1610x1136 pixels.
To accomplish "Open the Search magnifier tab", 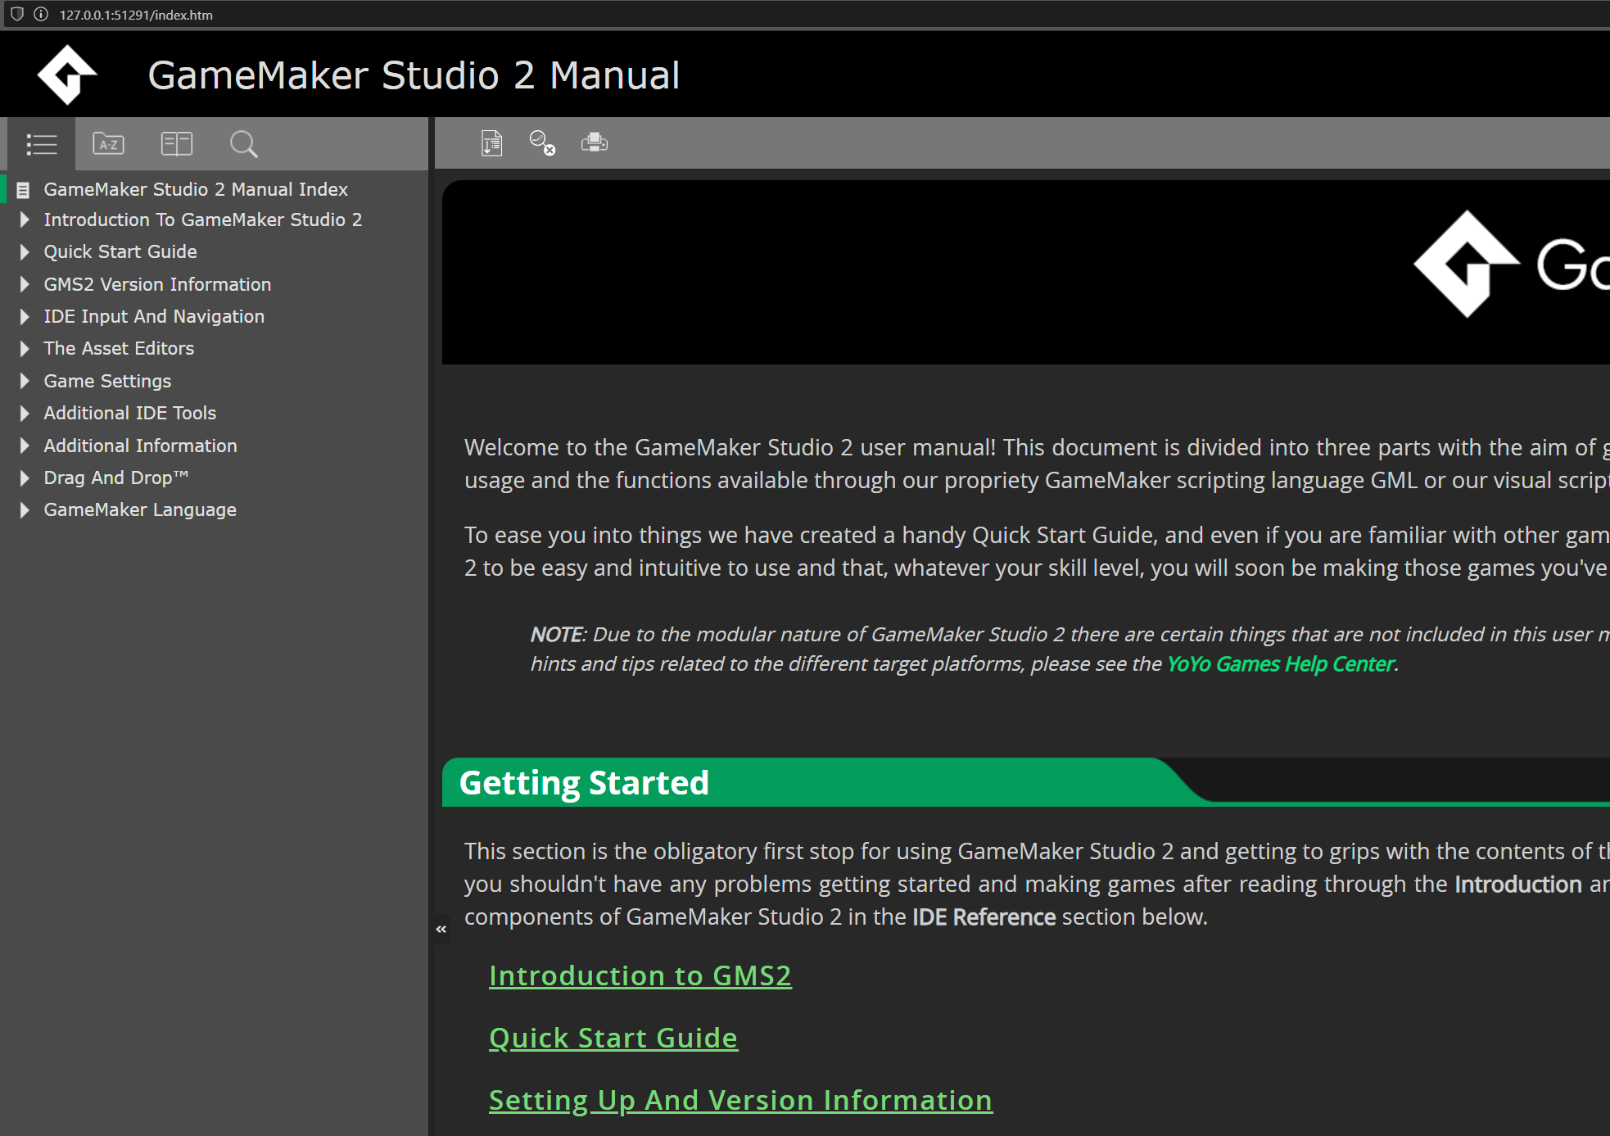I will pyautogui.click(x=243, y=144).
